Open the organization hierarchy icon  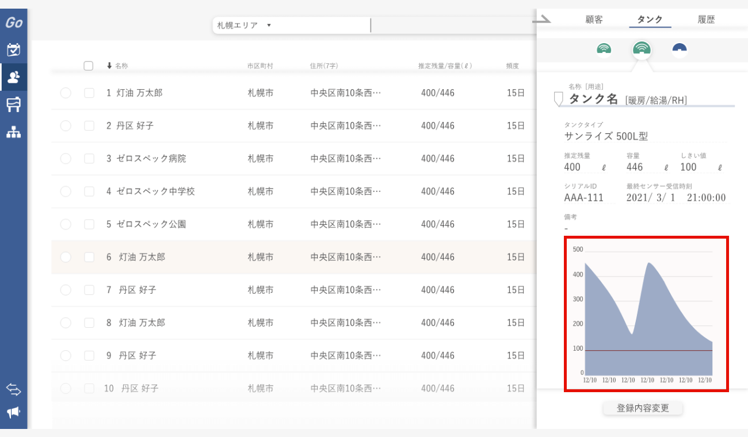coord(13,132)
